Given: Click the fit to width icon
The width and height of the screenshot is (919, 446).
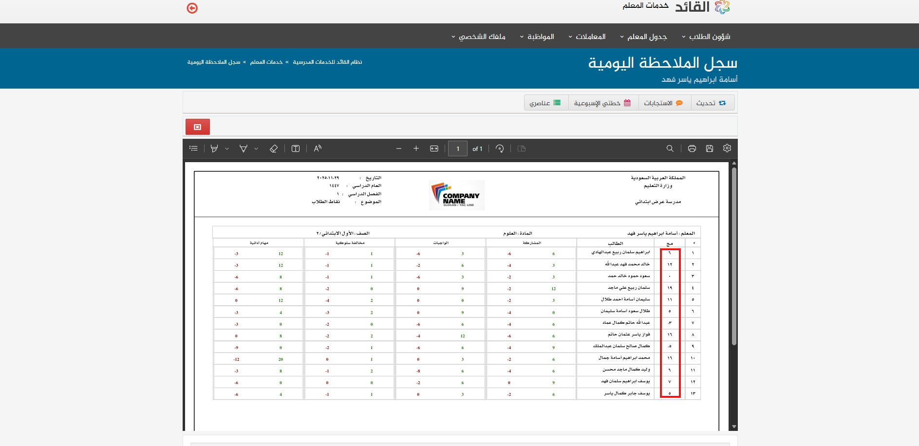Looking at the screenshot, I should (x=434, y=149).
